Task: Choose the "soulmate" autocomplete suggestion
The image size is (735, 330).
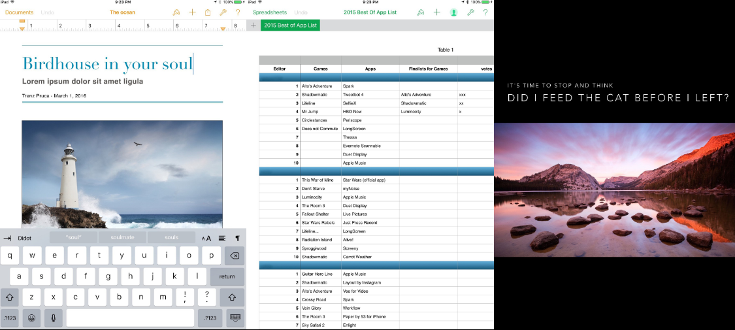Action: point(122,238)
